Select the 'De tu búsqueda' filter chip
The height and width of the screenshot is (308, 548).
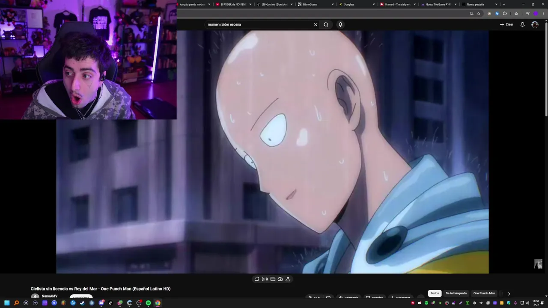point(456,293)
